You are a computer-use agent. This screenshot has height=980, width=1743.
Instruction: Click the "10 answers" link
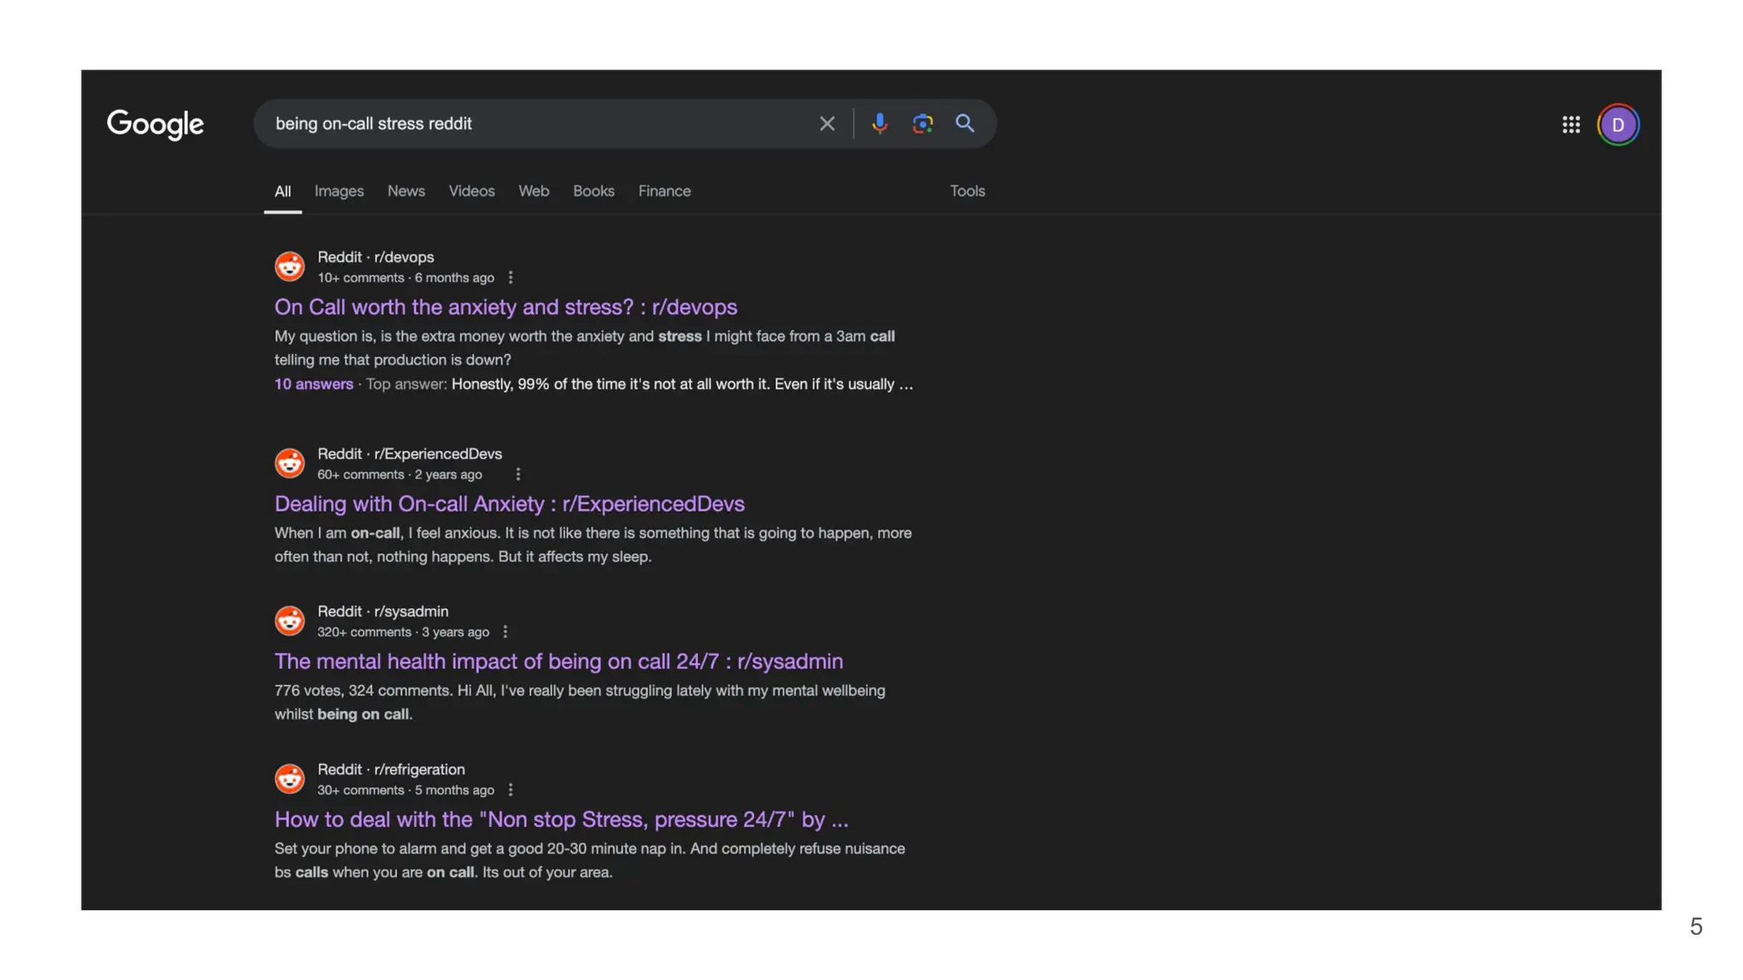pos(313,385)
